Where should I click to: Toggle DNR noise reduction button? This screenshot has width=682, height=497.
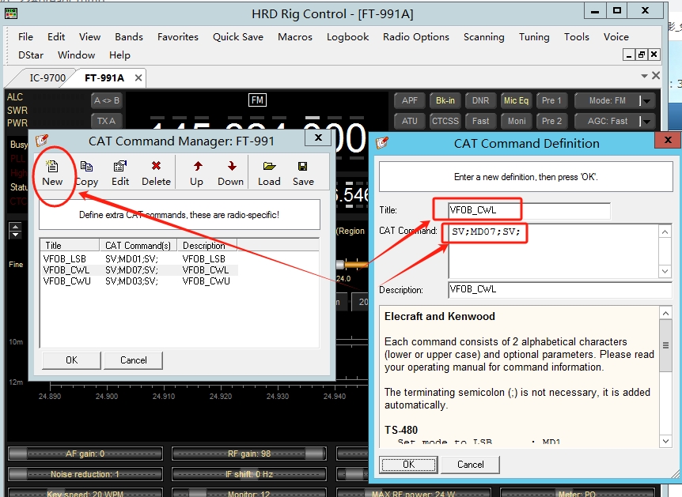tap(480, 100)
